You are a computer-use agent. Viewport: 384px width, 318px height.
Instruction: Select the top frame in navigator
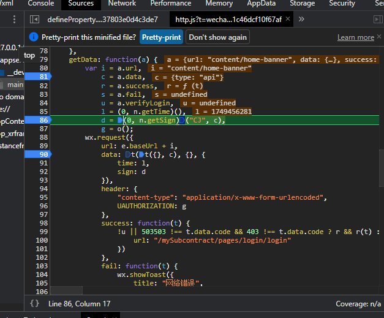pos(29,55)
